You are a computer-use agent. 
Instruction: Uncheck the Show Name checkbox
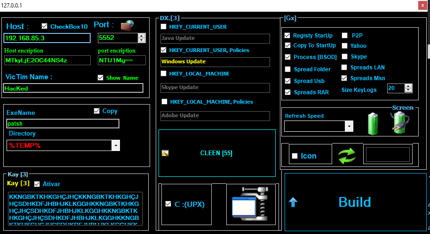click(x=100, y=78)
